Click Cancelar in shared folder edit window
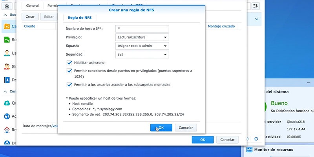The width and height of the screenshot is (314, 157). coord(227,140)
